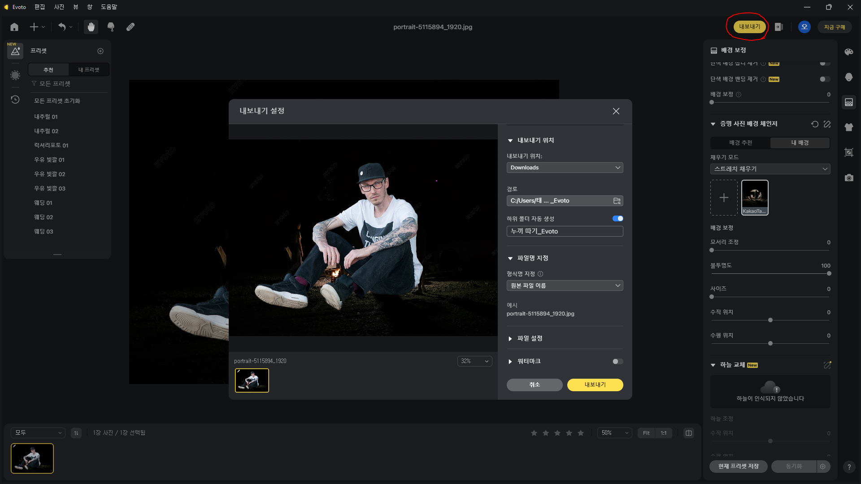
Task: Enable the watermark toggle
Action: coord(617,362)
